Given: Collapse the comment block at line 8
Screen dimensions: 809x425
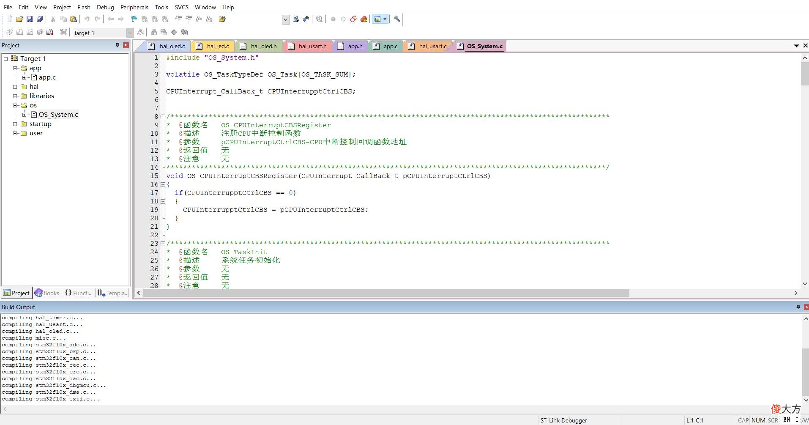Looking at the screenshot, I should coord(163,117).
